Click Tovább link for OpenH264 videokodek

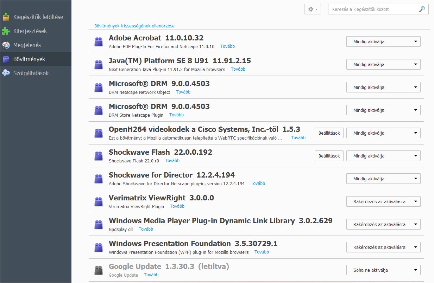click(298, 138)
